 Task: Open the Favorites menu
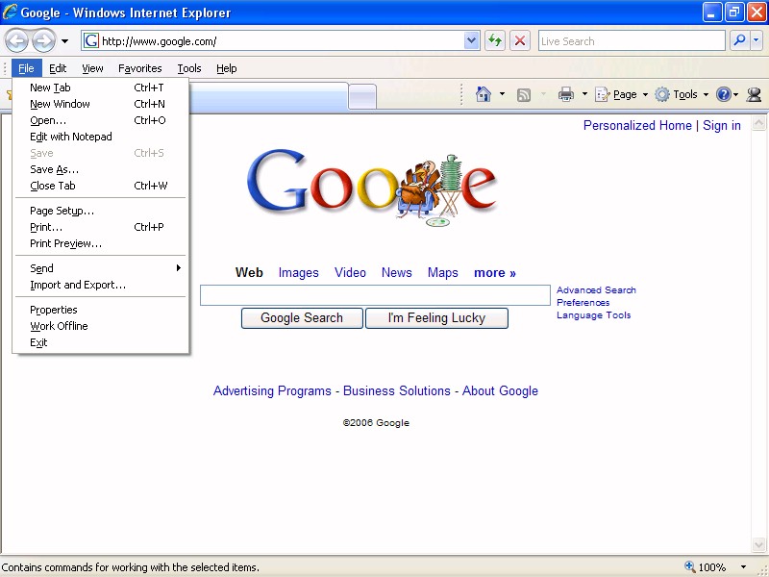point(140,68)
